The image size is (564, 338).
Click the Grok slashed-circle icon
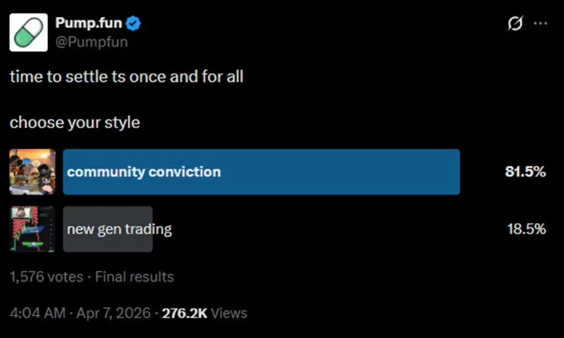pos(515,24)
